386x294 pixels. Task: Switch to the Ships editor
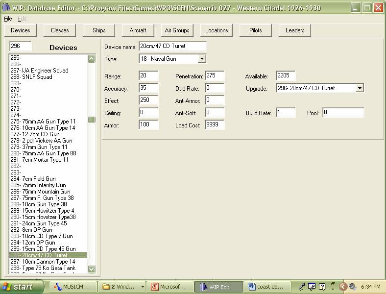[99, 30]
